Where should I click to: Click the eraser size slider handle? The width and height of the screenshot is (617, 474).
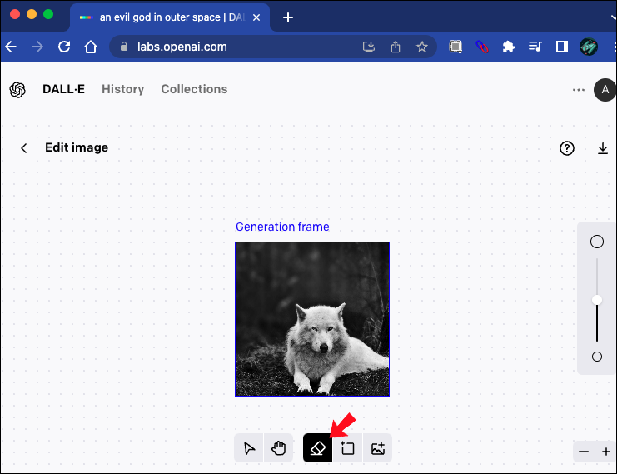pyautogui.click(x=597, y=300)
